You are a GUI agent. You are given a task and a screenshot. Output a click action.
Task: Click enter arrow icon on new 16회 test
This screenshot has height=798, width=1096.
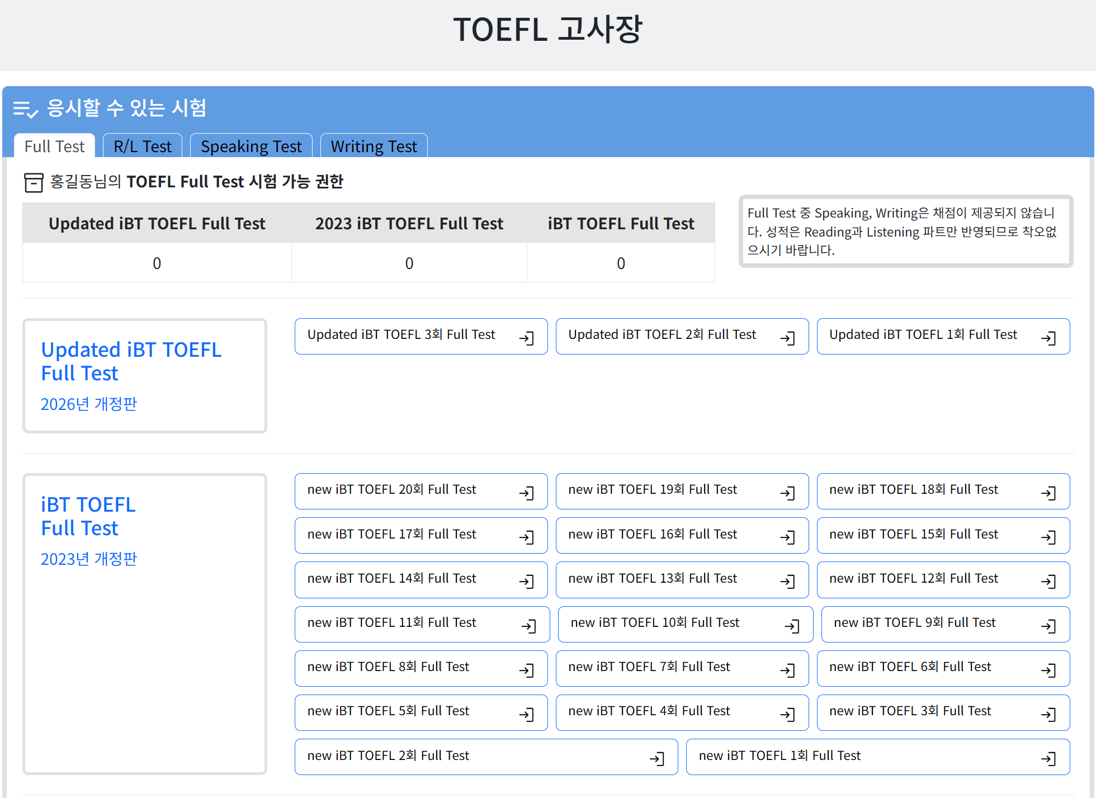(787, 537)
